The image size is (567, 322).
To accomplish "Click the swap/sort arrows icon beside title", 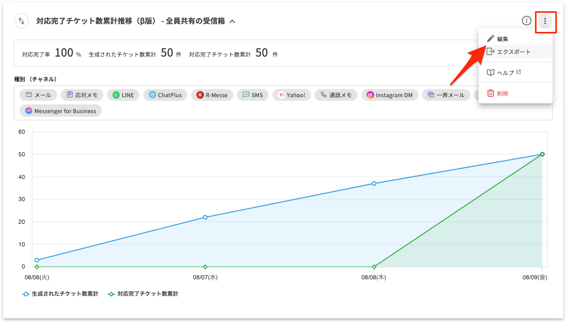I will coord(22,21).
